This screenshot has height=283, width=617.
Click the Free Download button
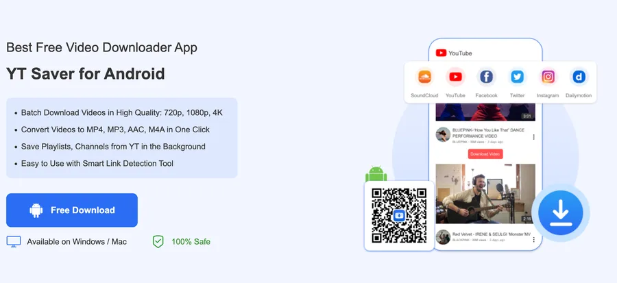pyautogui.click(x=72, y=210)
